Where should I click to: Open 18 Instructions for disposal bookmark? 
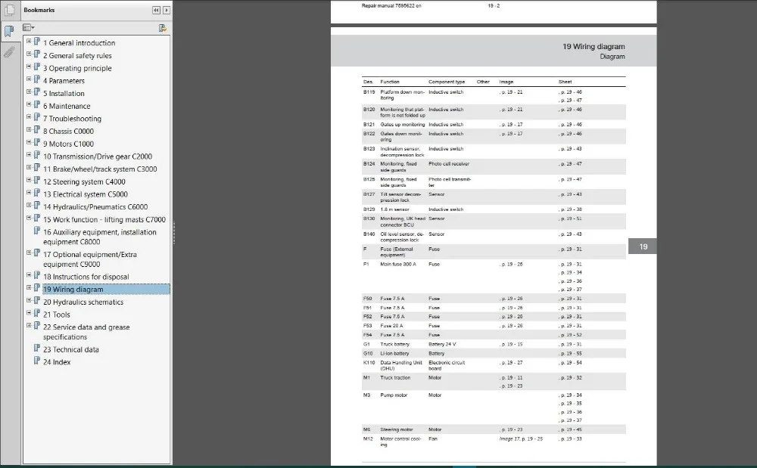click(86, 277)
